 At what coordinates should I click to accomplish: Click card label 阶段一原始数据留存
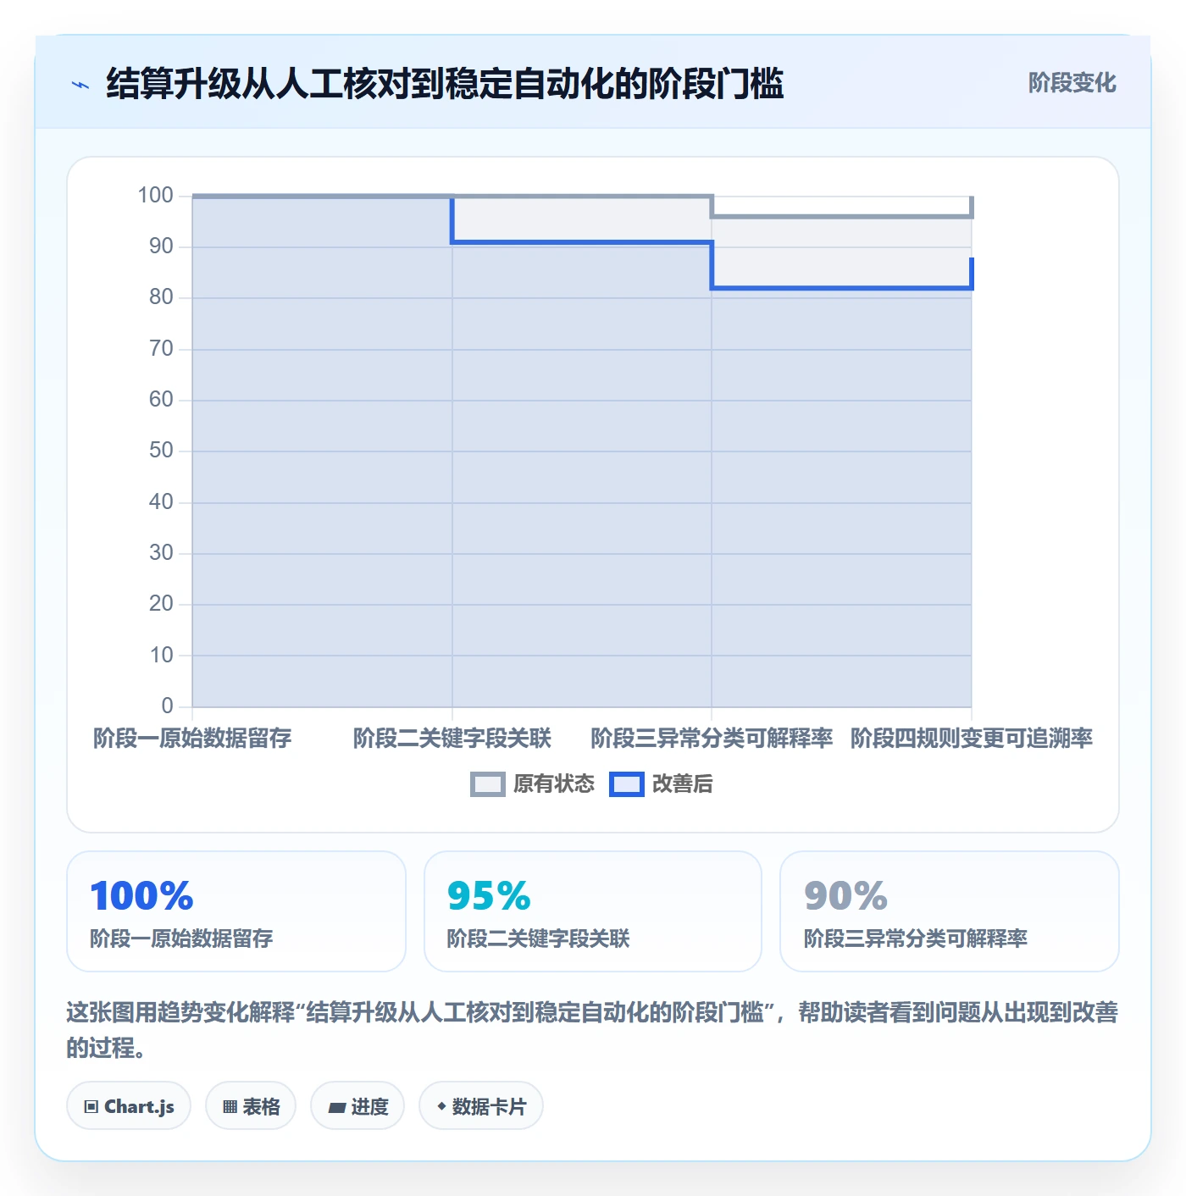[181, 939]
